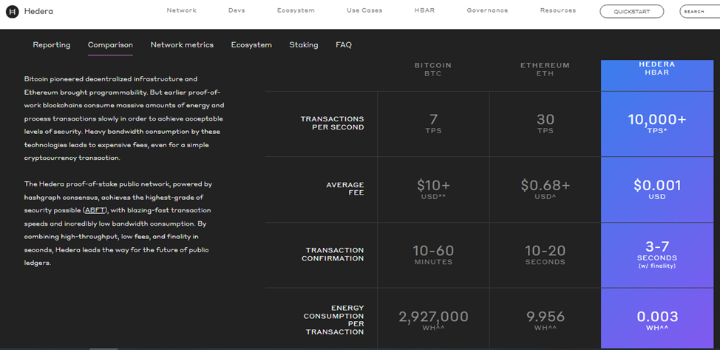This screenshot has height=350, width=720.
Task: Click Ethereum's 10-20 SECONDS confirmation value
Action: pos(545,255)
